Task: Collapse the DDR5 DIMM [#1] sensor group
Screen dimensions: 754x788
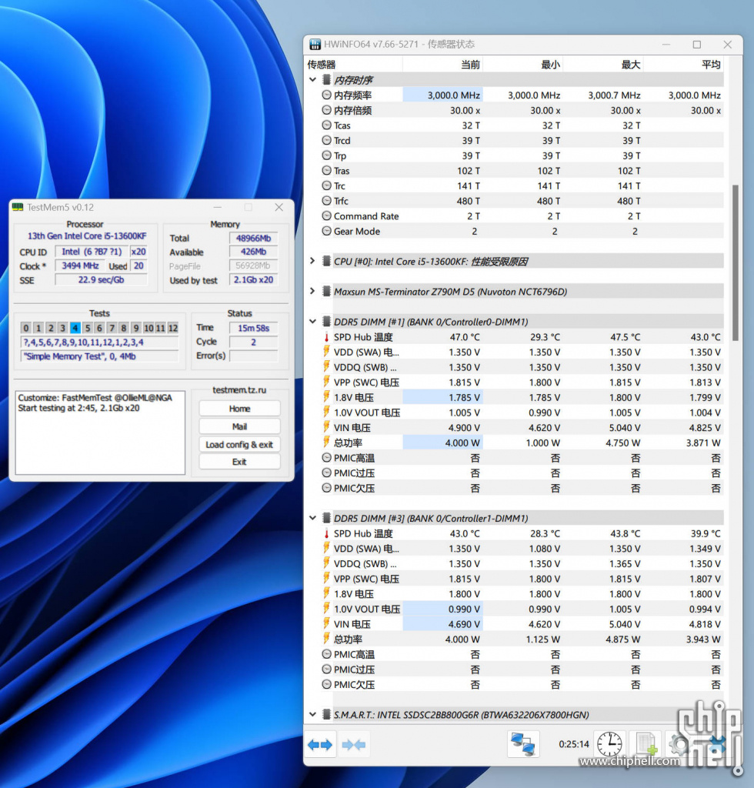Action: tap(312, 322)
